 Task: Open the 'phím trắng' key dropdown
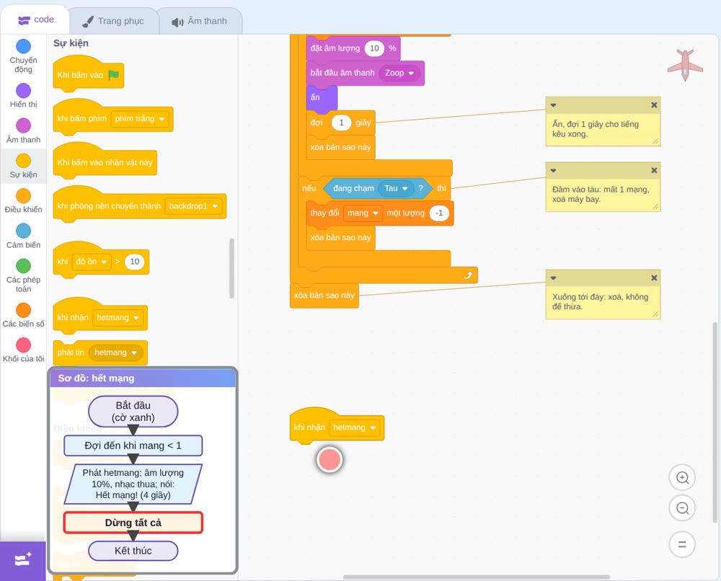(140, 119)
